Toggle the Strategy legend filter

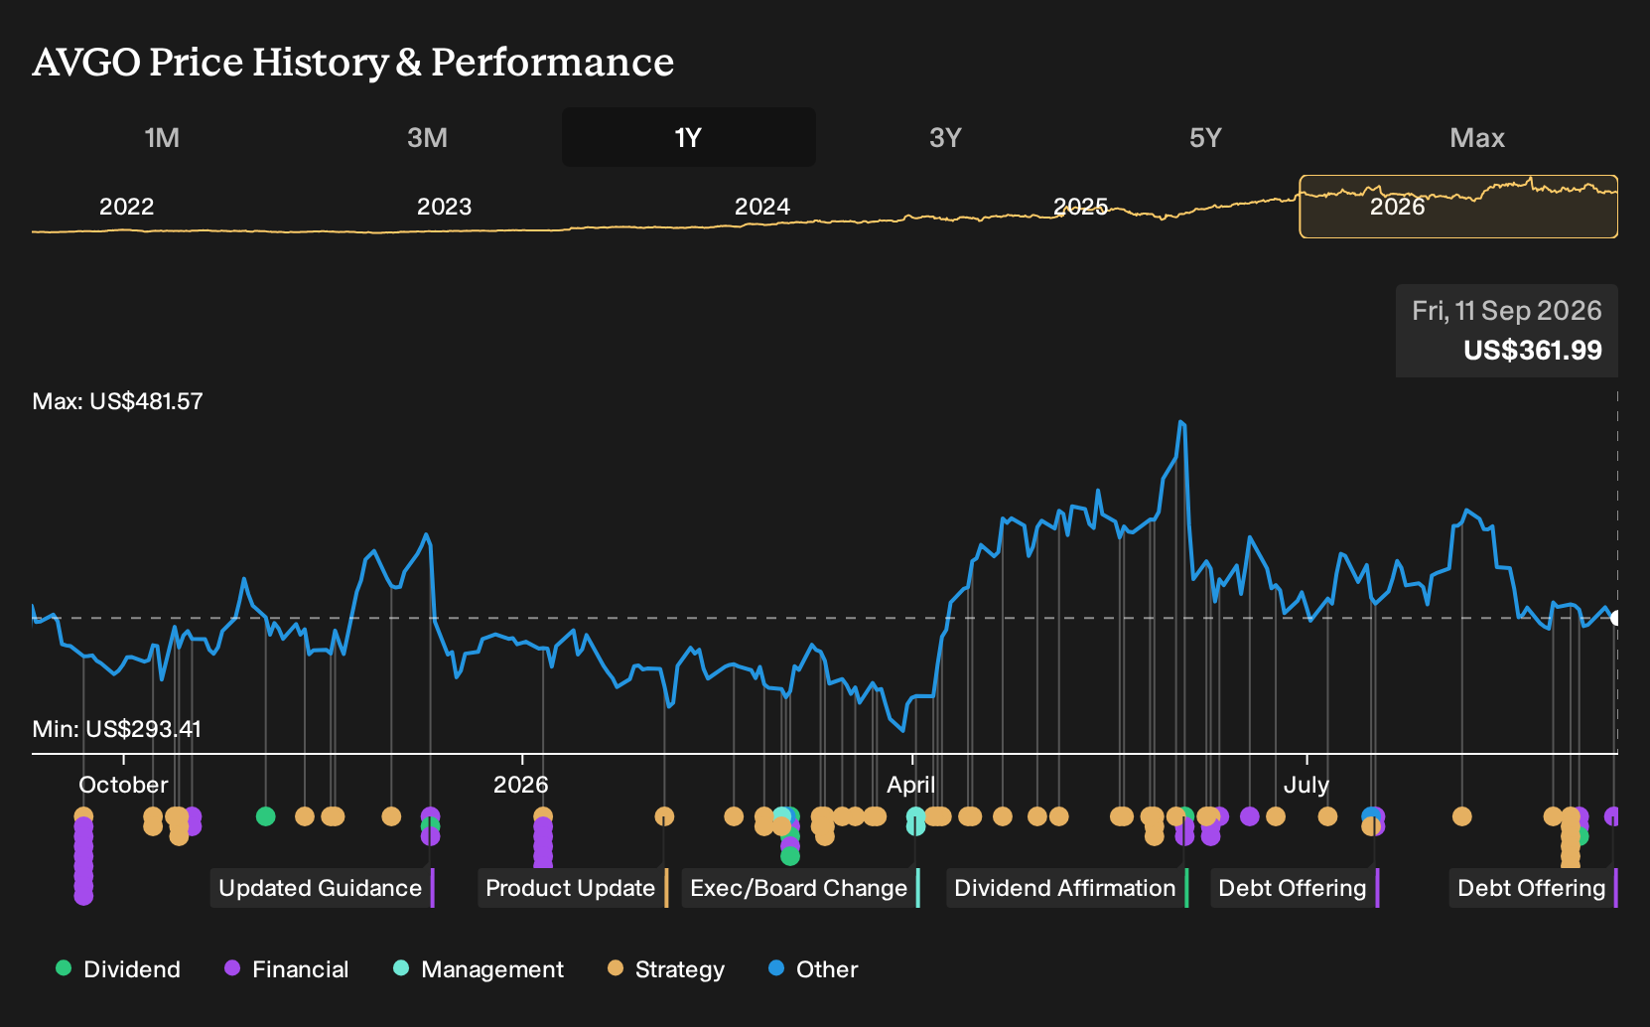tap(666, 969)
